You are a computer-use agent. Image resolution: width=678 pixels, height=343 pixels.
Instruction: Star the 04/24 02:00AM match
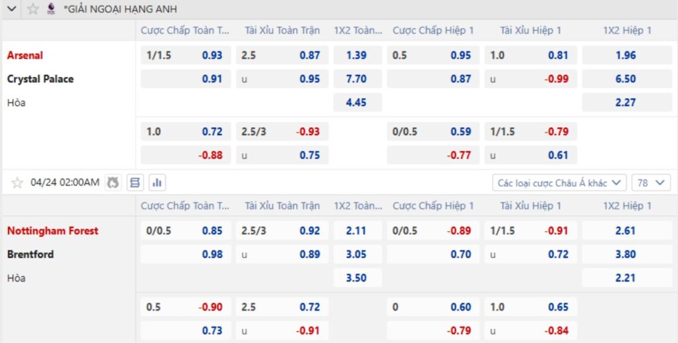(17, 183)
